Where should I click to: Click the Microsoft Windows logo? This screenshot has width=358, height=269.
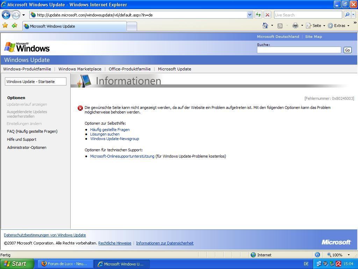pyautogui.click(x=27, y=47)
